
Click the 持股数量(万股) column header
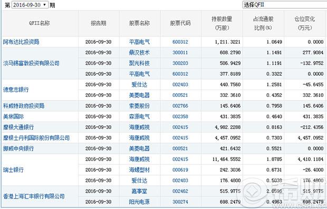click(x=222, y=23)
